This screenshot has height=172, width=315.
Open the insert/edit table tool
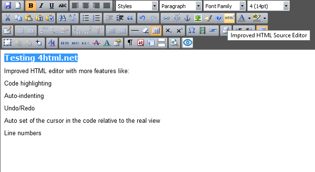[x=8, y=31]
